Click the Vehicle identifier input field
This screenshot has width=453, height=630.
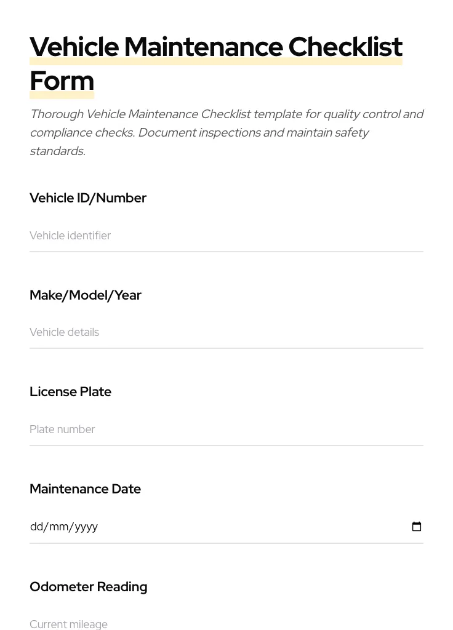click(x=185, y=236)
